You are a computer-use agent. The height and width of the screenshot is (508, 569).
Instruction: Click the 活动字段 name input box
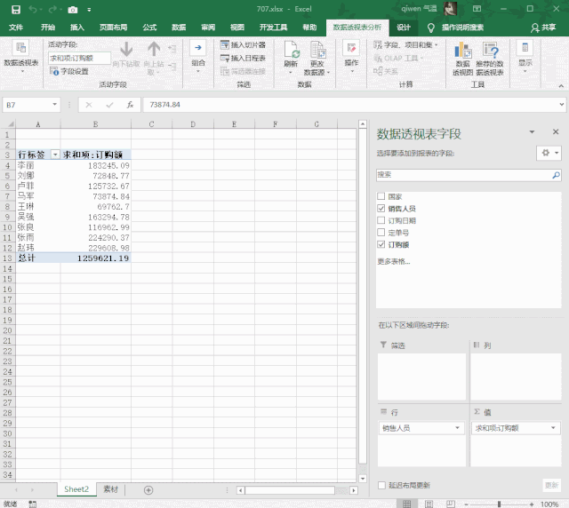click(79, 58)
